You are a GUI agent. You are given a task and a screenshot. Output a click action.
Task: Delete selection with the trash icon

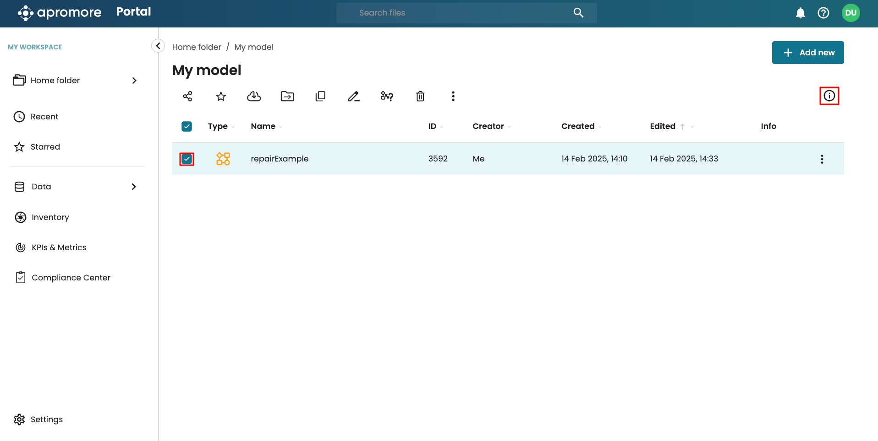point(420,96)
